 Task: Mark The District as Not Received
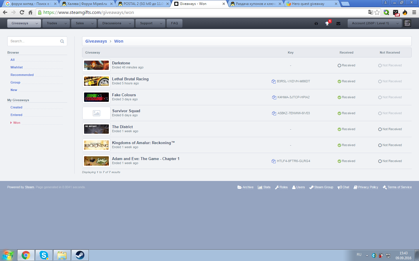(x=390, y=129)
